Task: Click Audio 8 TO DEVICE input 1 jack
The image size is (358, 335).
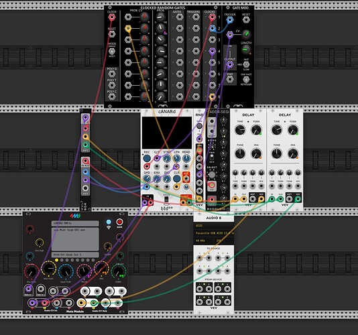Action: click(200, 258)
